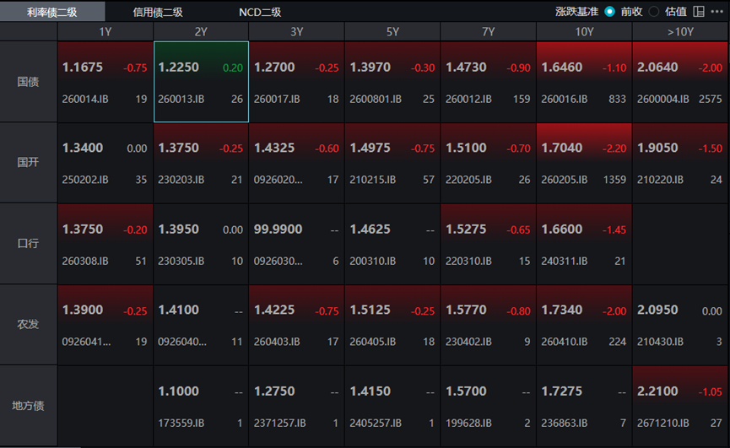Viewport: 730px width, 448px height.
Task: Click the green 0.20 change value
Action: (x=233, y=68)
